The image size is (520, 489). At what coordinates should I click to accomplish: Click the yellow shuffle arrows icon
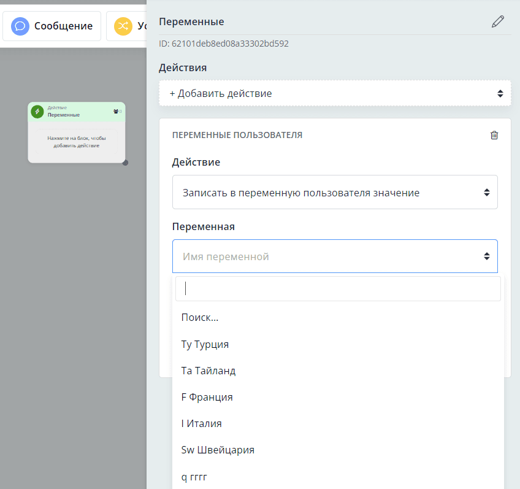point(123,26)
